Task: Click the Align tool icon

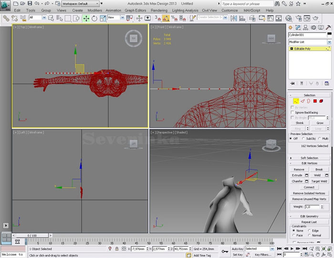Action: click(242, 18)
